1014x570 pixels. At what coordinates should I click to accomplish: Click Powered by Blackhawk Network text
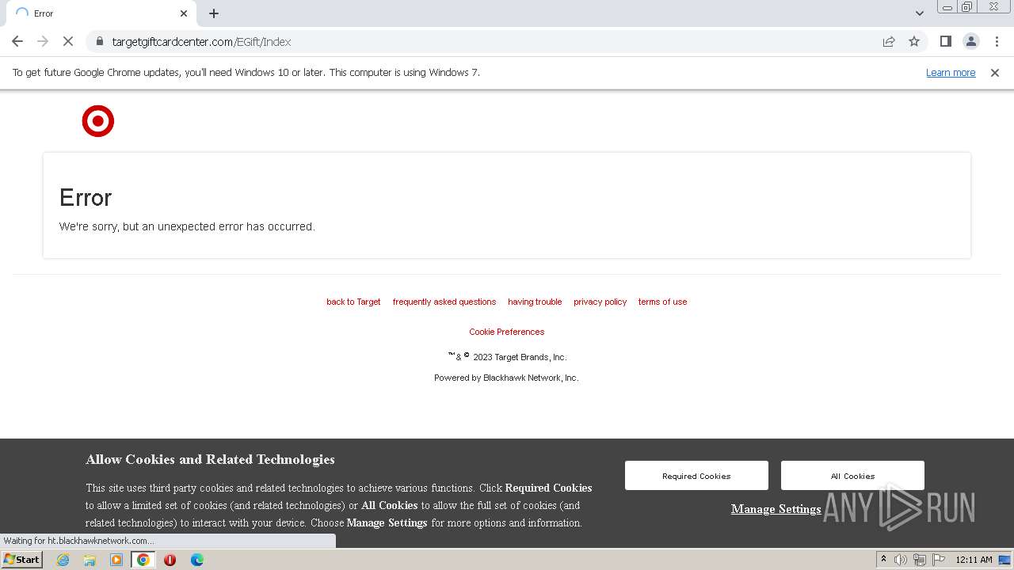coord(506,378)
